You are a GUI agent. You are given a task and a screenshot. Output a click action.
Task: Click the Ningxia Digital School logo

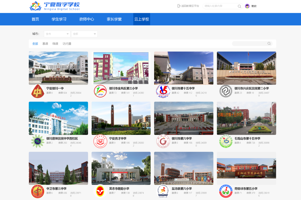(55, 6)
